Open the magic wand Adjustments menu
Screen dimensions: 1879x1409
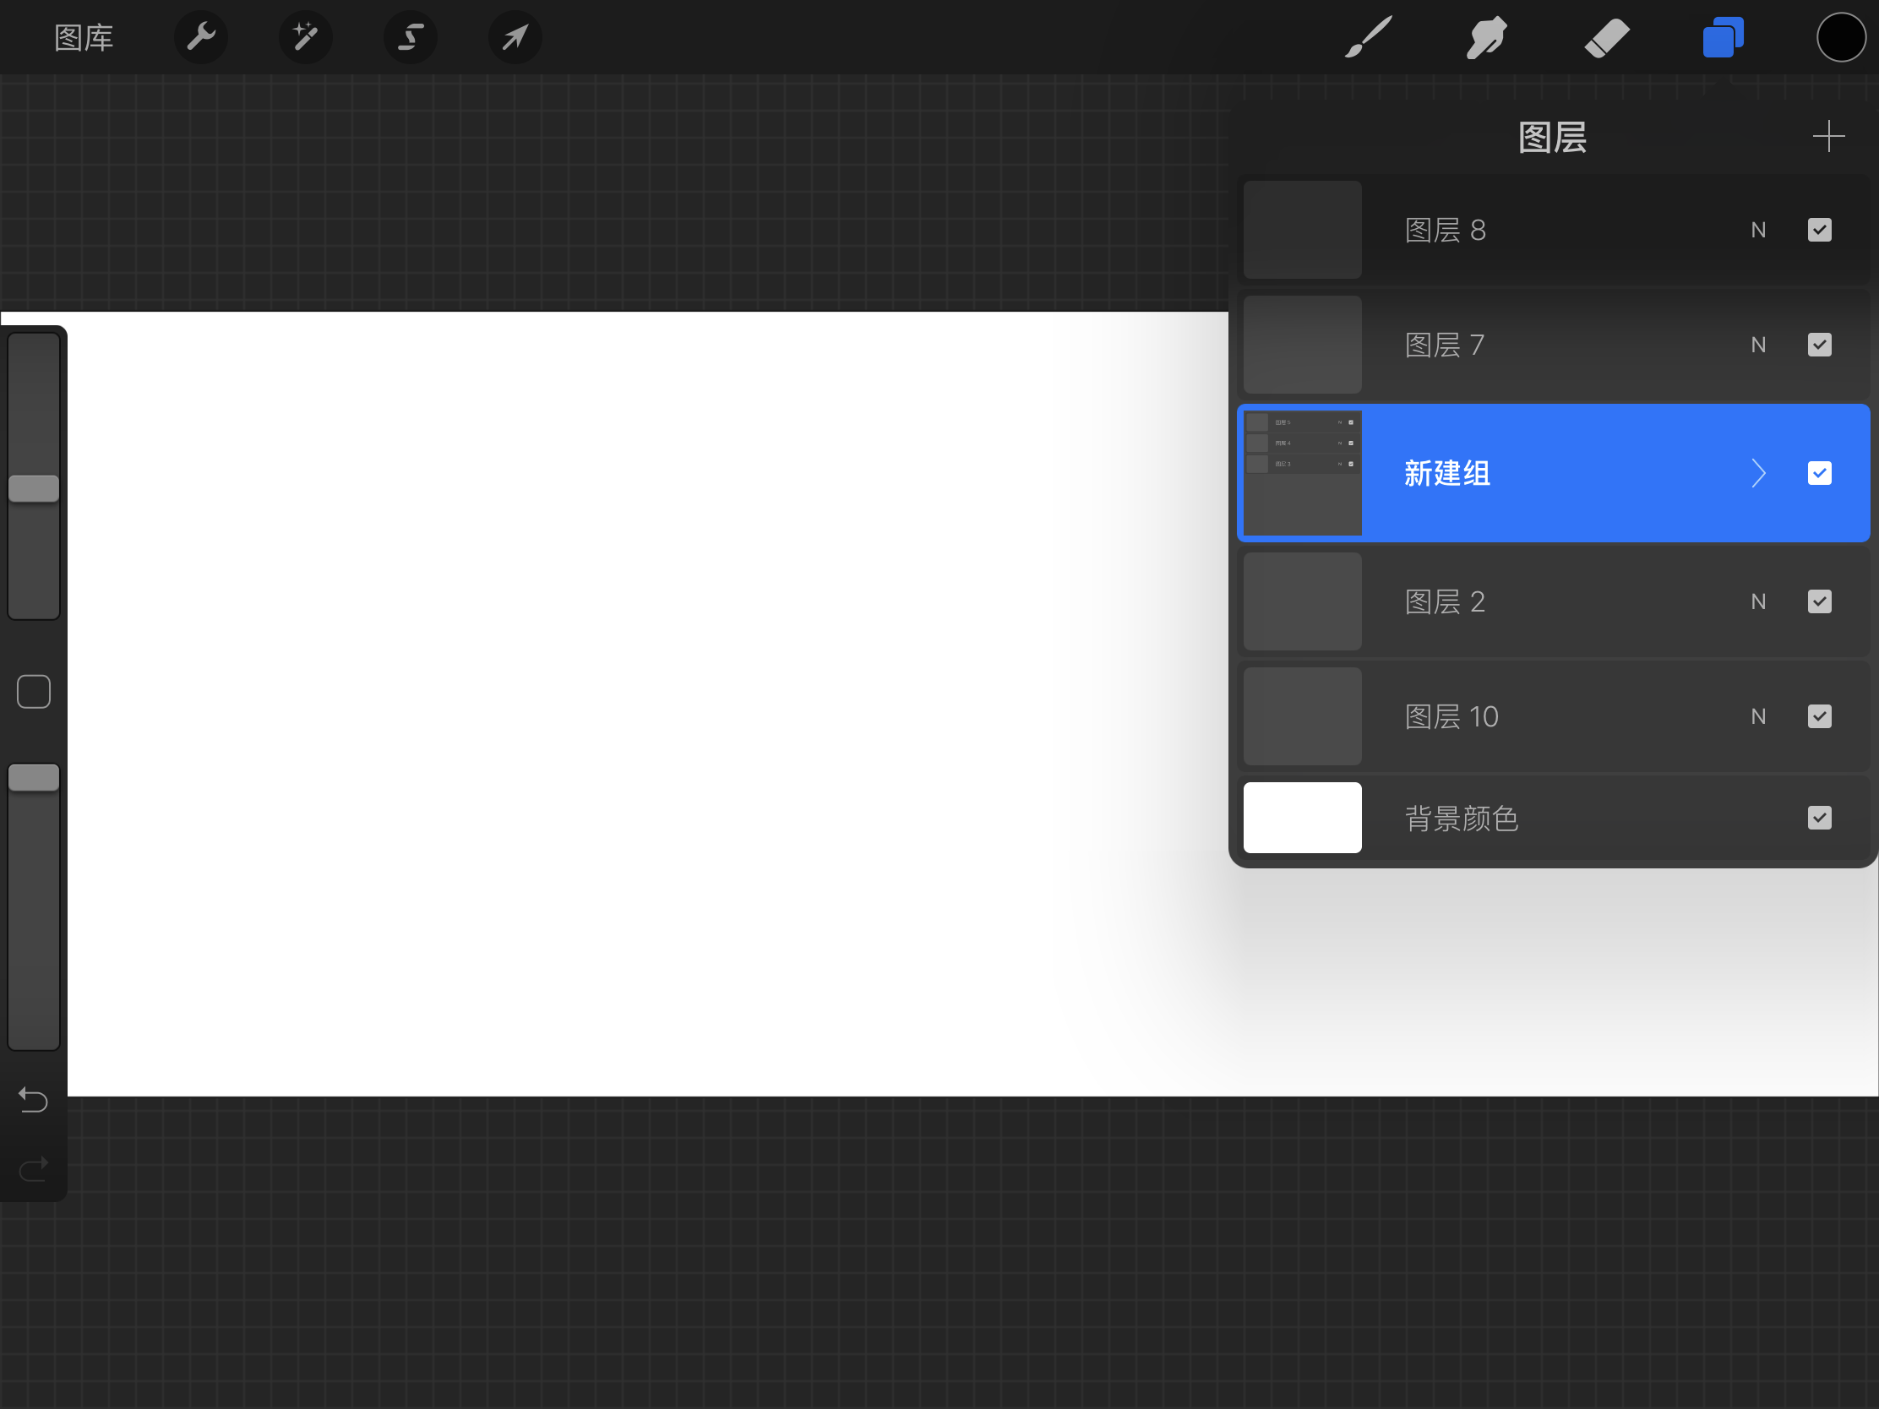coord(306,37)
